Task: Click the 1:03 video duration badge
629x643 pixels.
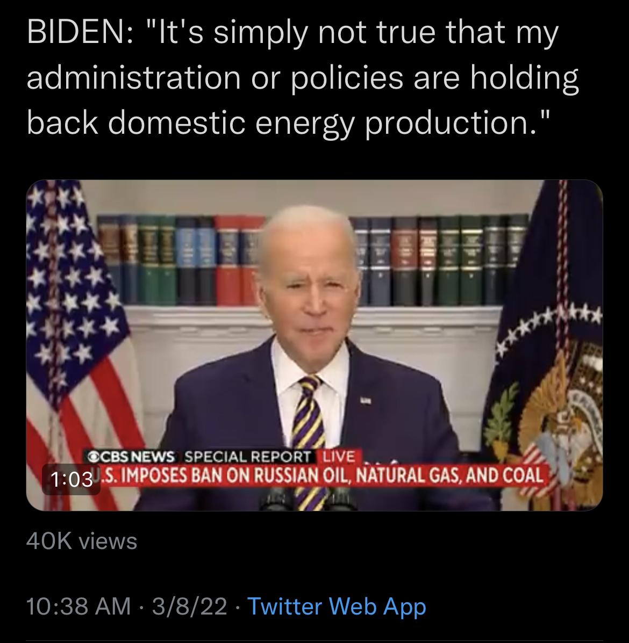Action: click(x=72, y=479)
